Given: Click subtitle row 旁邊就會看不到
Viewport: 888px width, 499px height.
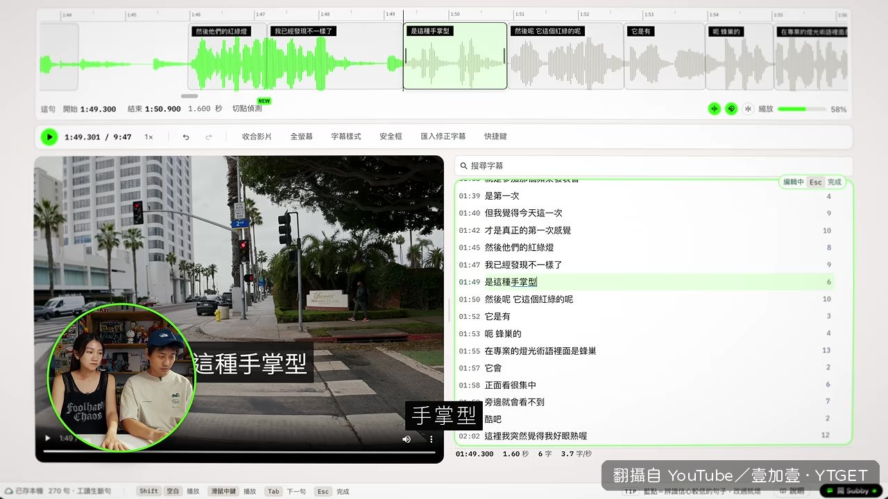Looking at the screenshot, I should 644,402.
